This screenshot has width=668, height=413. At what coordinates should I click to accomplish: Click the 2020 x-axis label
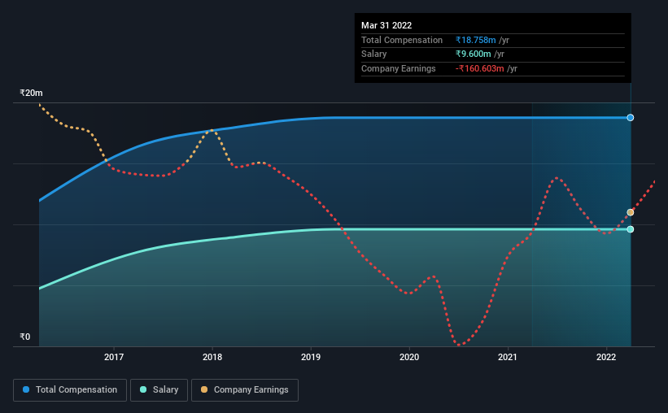point(409,357)
